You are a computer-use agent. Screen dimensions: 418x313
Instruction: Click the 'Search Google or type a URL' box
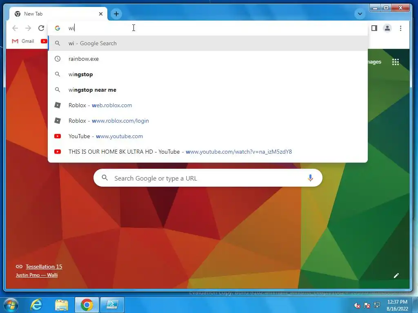click(x=208, y=178)
